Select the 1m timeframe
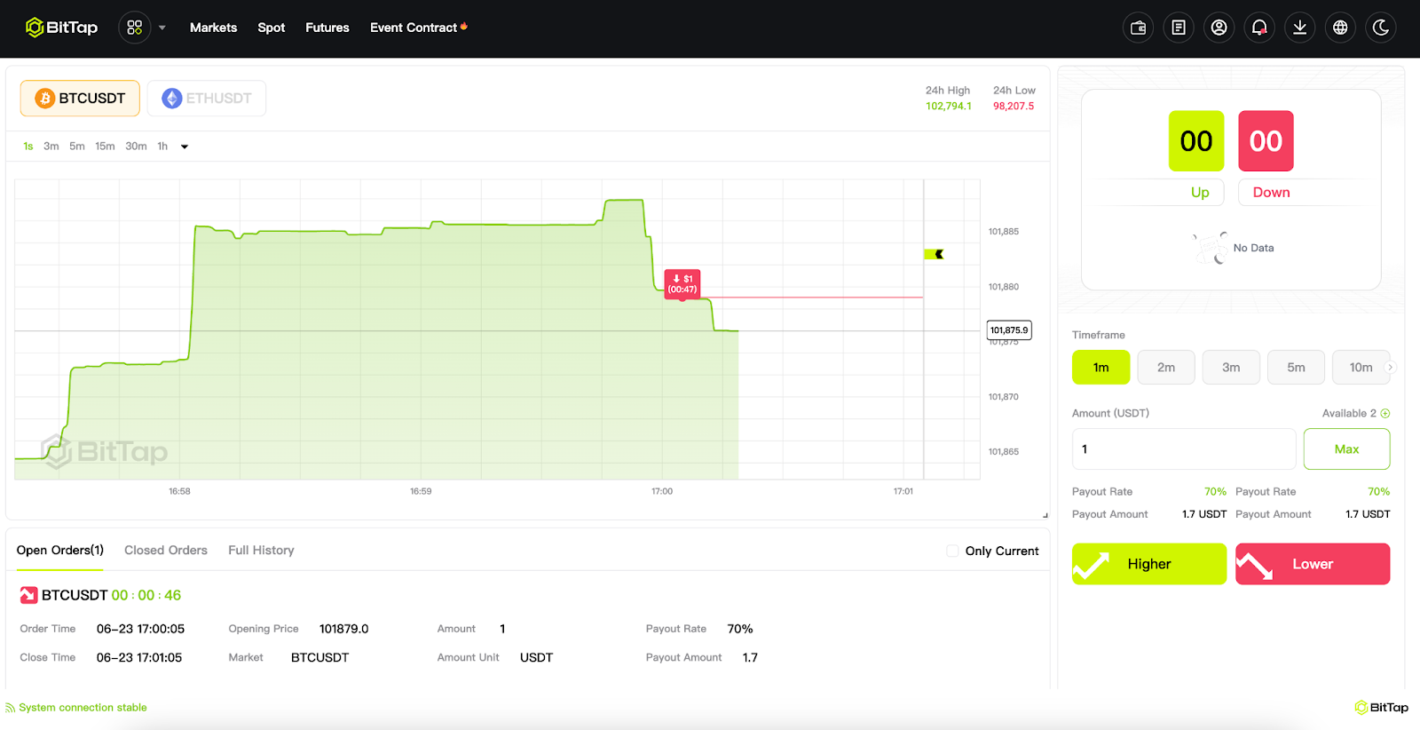1420x730 pixels. click(x=1100, y=368)
